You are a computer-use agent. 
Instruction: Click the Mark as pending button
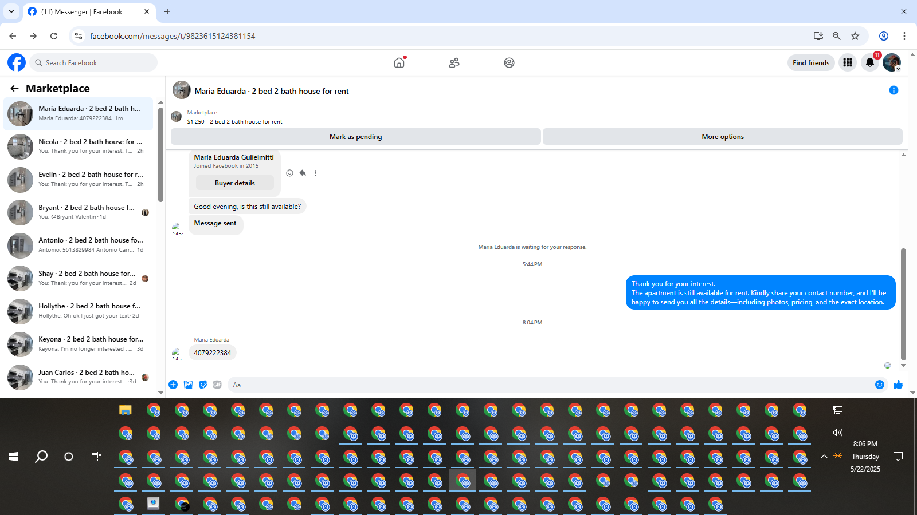356,137
